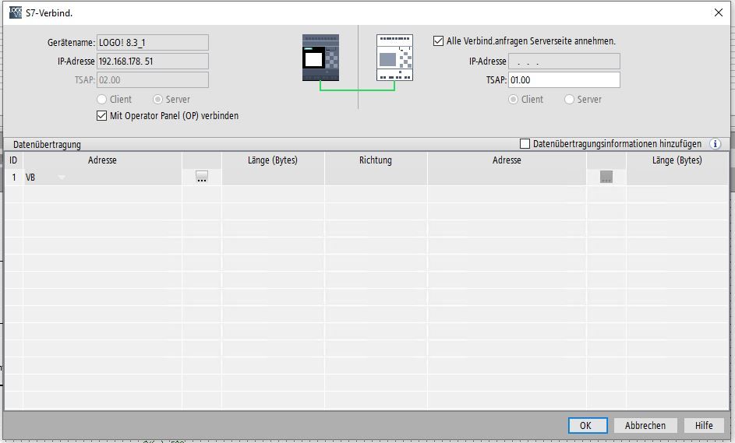This screenshot has width=735, height=443.
Task: Edit the remote TSAP field 01.00
Action: (x=564, y=79)
